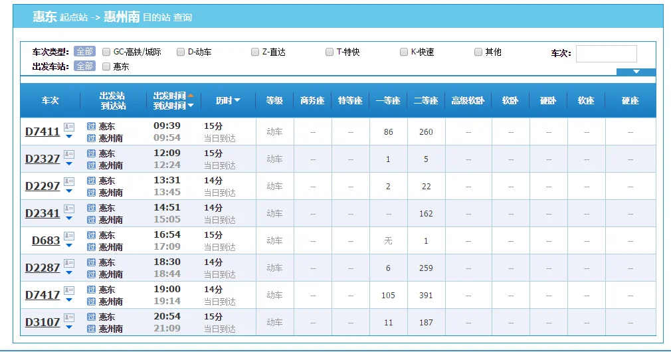
Task: Click the 过 icon beside 惠东 in the D683 row
Action: 91,235
